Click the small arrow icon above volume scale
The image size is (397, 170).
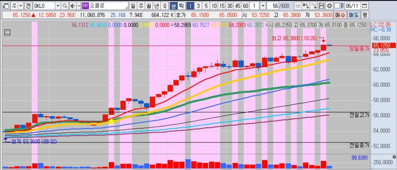tap(394, 156)
